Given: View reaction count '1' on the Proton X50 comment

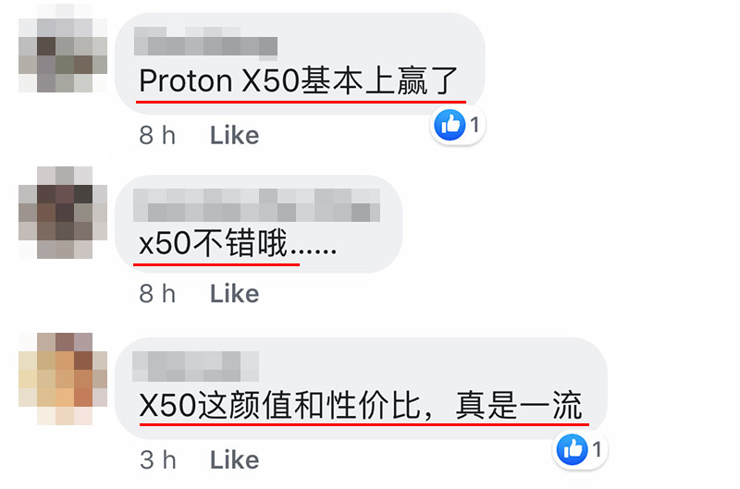Looking at the screenshot, I should pyautogui.click(x=475, y=125).
